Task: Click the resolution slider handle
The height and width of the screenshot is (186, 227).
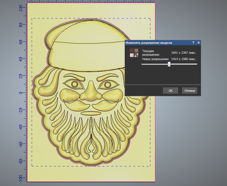Action: [x=169, y=64]
